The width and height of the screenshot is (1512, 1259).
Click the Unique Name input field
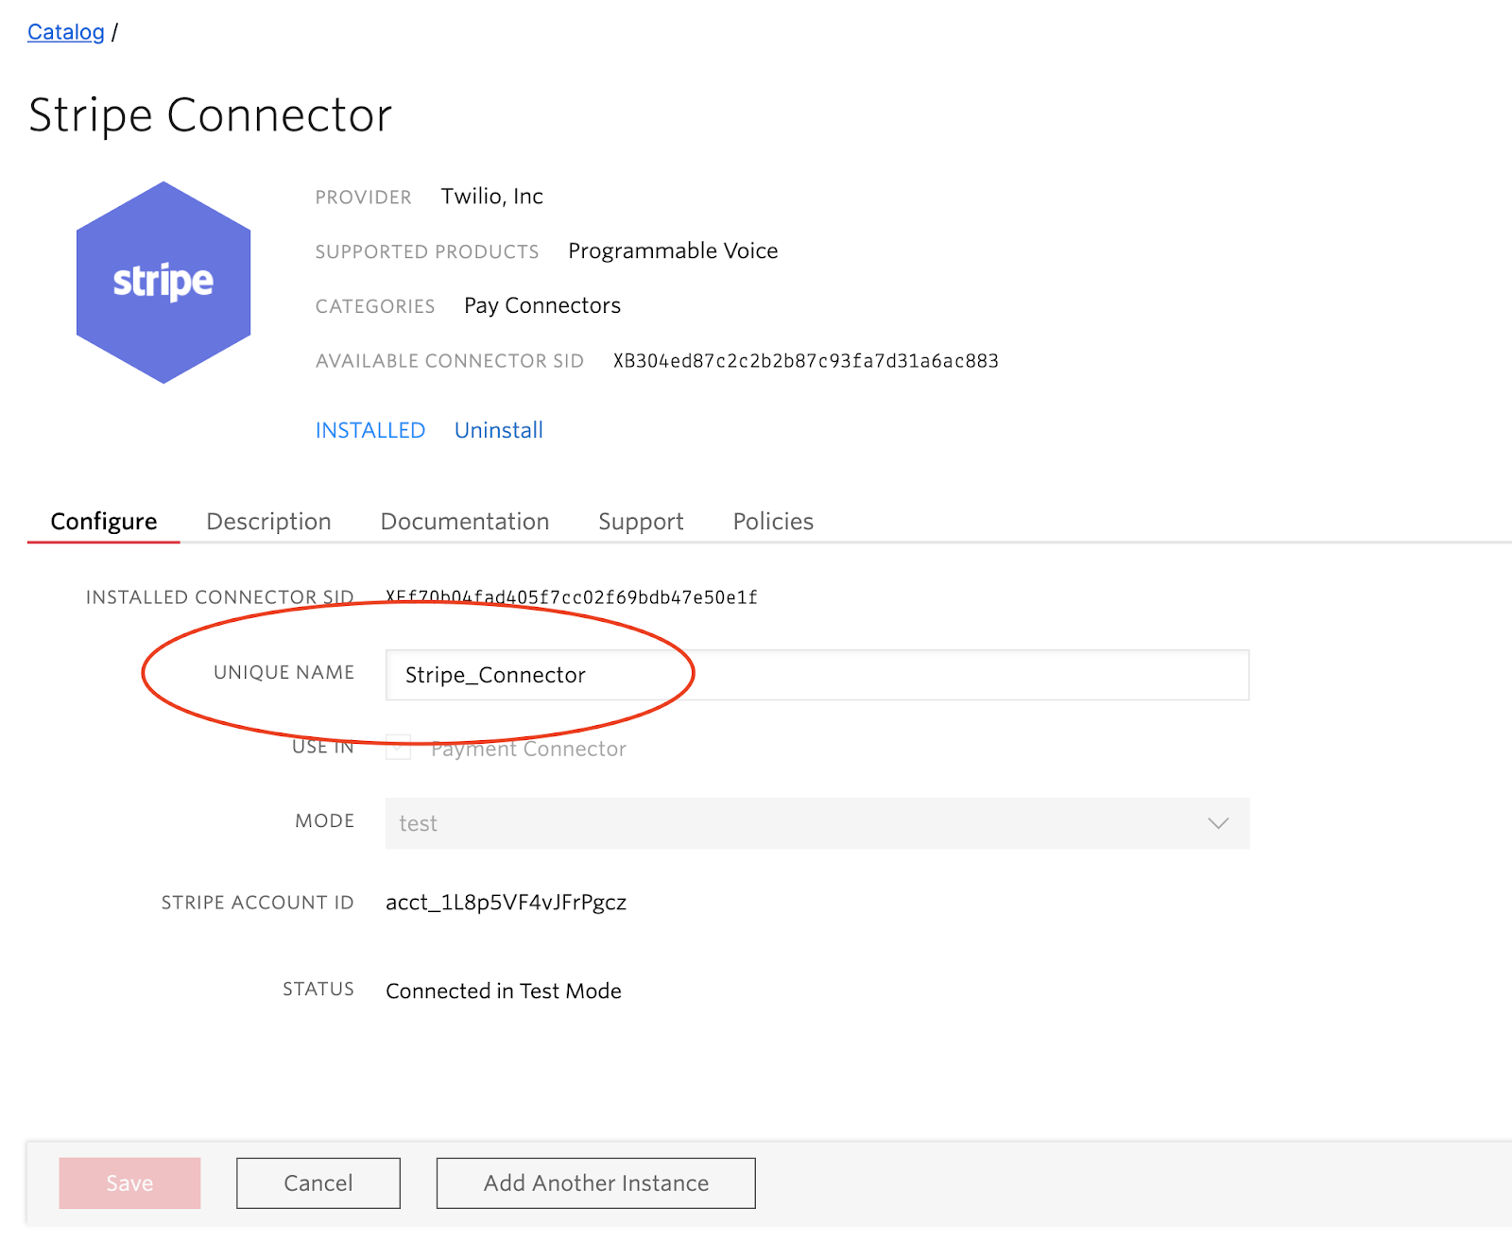coord(817,675)
